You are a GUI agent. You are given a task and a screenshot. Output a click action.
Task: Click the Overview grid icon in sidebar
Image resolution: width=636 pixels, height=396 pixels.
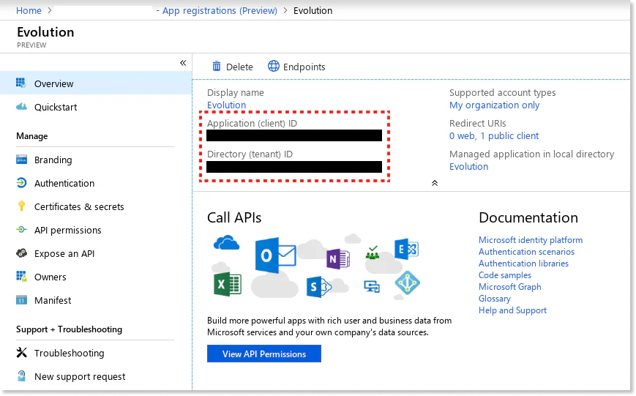coord(20,83)
